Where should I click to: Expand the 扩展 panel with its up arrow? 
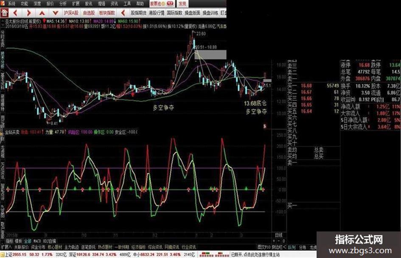[6, 247]
